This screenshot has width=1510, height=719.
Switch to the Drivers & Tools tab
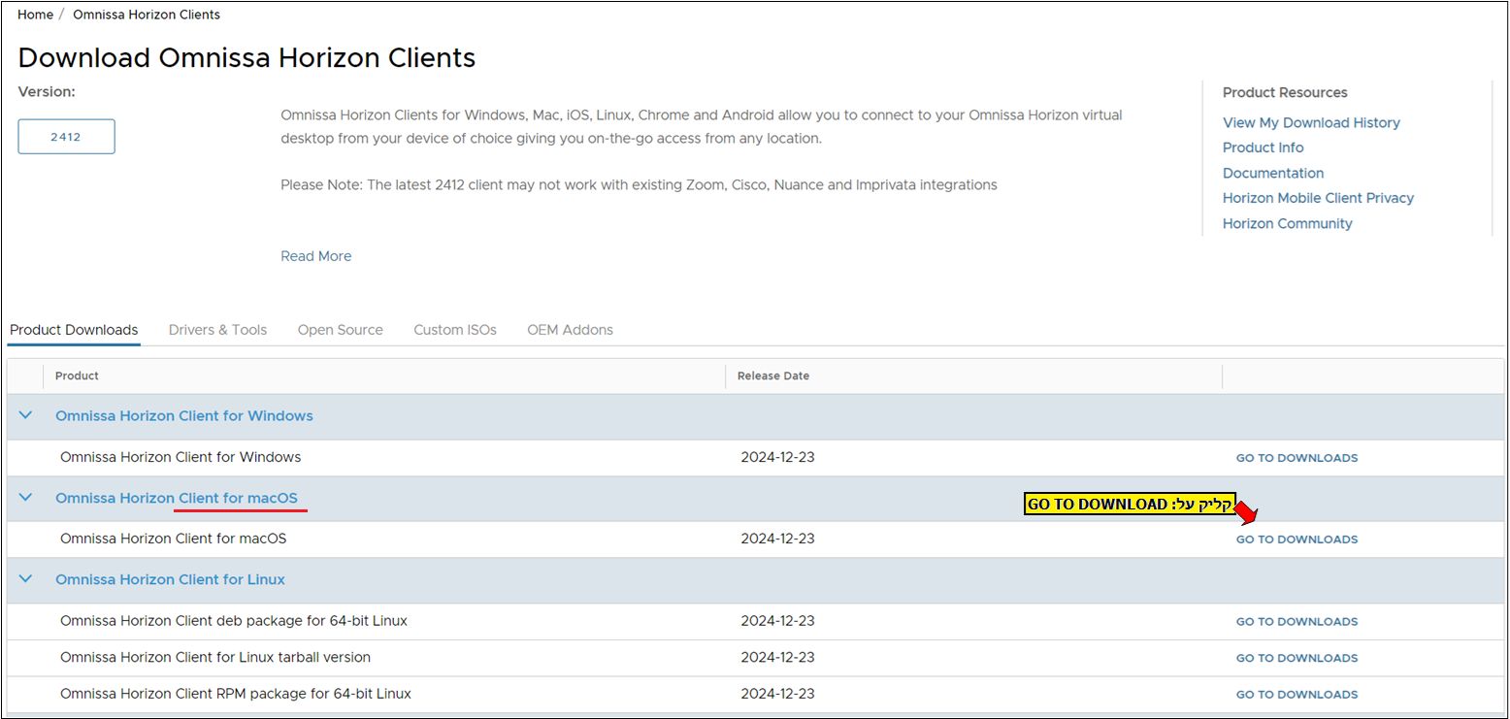coord(217,330)
